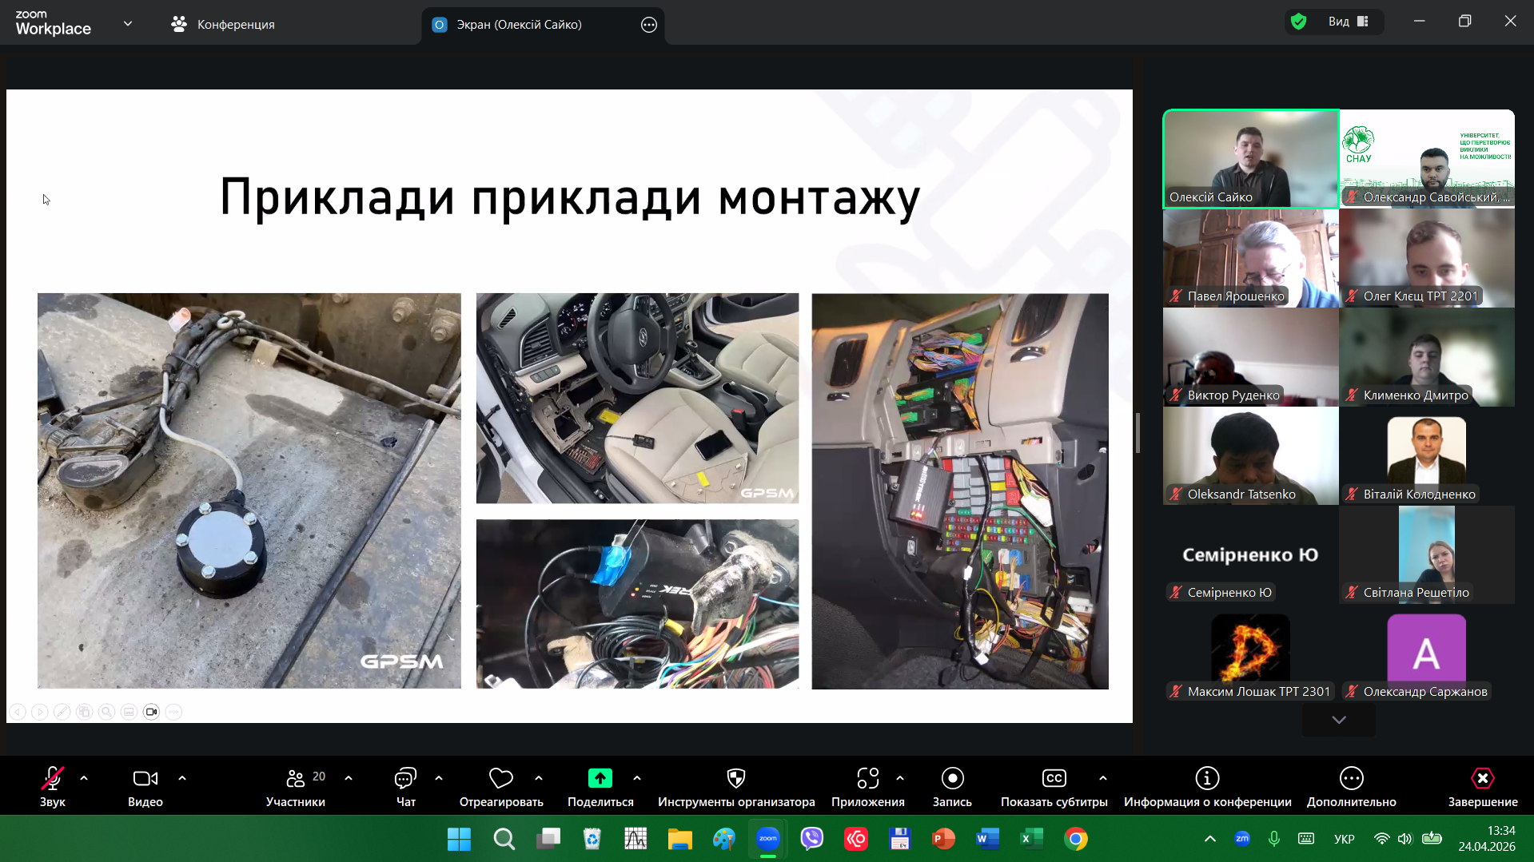Toggle camera with the Видео button
This screenshot has width=1534, height=862.
coord(145,779)
